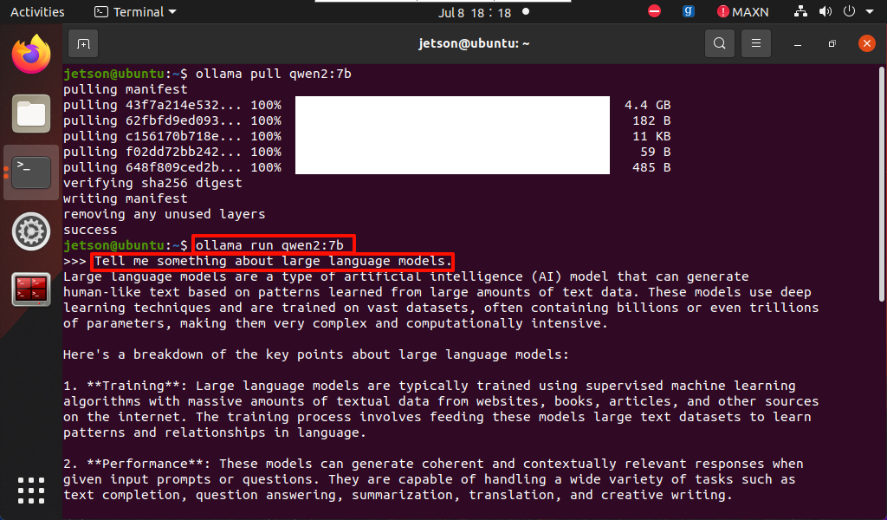
Task: Click the '**Performance**' heading text
Action: tap(149, 464)
